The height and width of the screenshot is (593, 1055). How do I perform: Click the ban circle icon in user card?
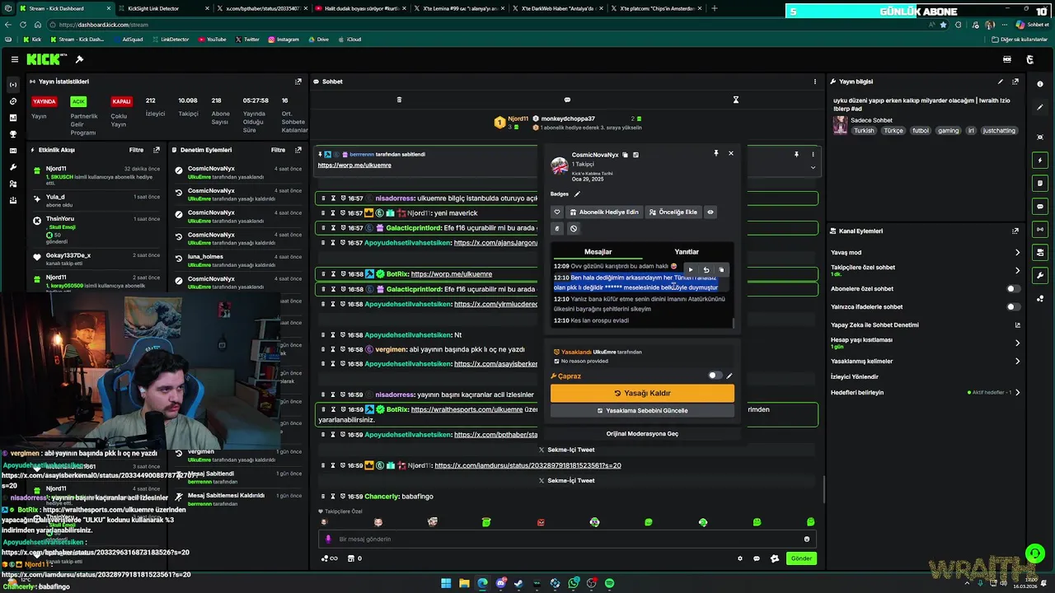coord(574,229)
